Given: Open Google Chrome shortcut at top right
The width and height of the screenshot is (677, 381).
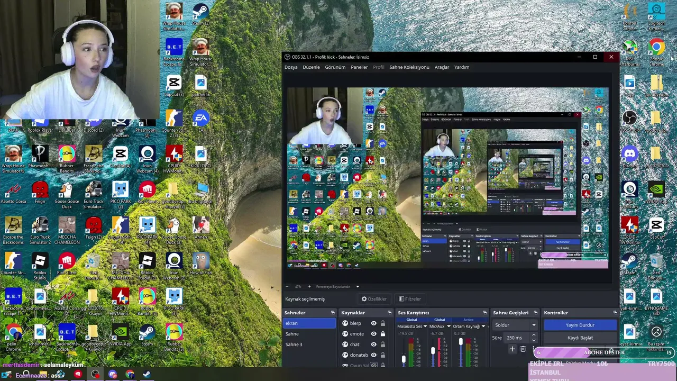Looking at the screenshot, I should (x=656, y=53).
